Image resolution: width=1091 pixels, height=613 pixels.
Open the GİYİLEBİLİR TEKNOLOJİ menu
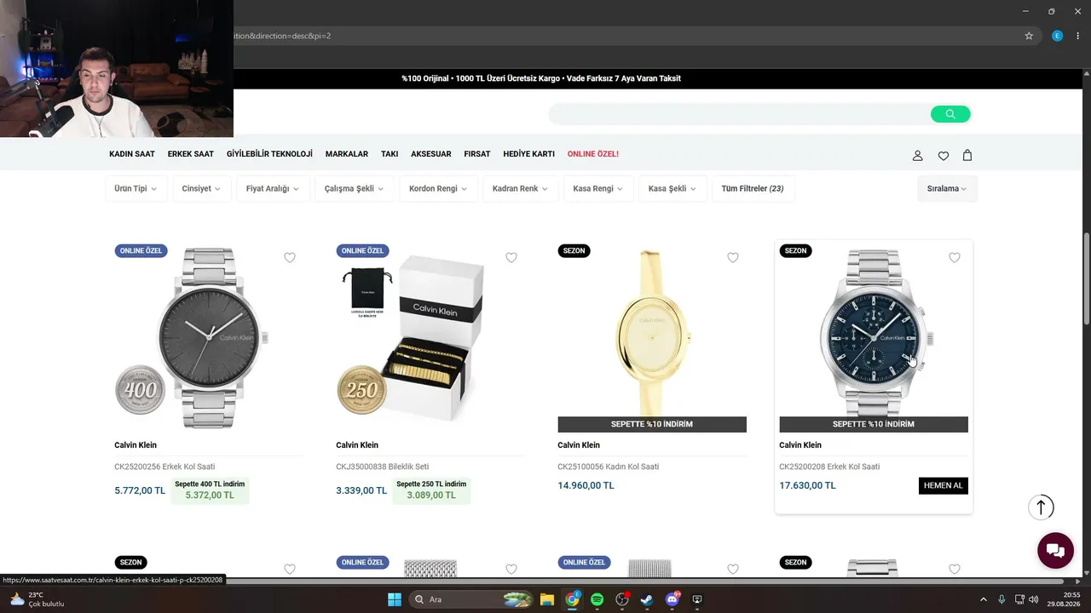pos(269,154)
